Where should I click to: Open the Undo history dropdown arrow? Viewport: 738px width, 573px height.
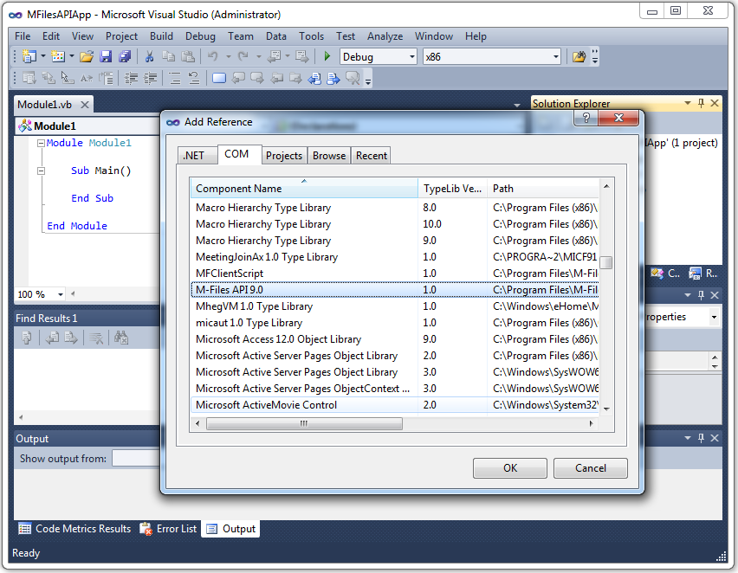tap(229, 56)
